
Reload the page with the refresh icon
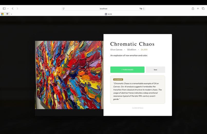point(144,9)
